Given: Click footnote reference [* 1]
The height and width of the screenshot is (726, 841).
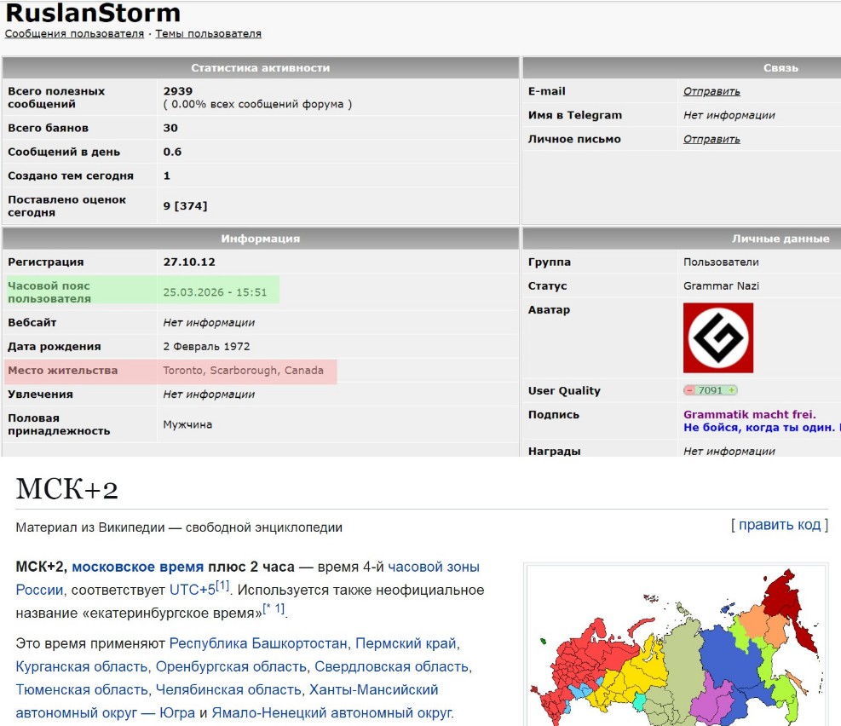Looking at the screenshot, I should click(x=274, y=608).
